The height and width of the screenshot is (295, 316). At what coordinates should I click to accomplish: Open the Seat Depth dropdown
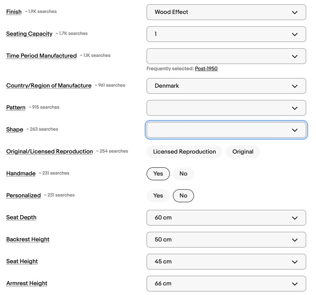tap(226, 218)
